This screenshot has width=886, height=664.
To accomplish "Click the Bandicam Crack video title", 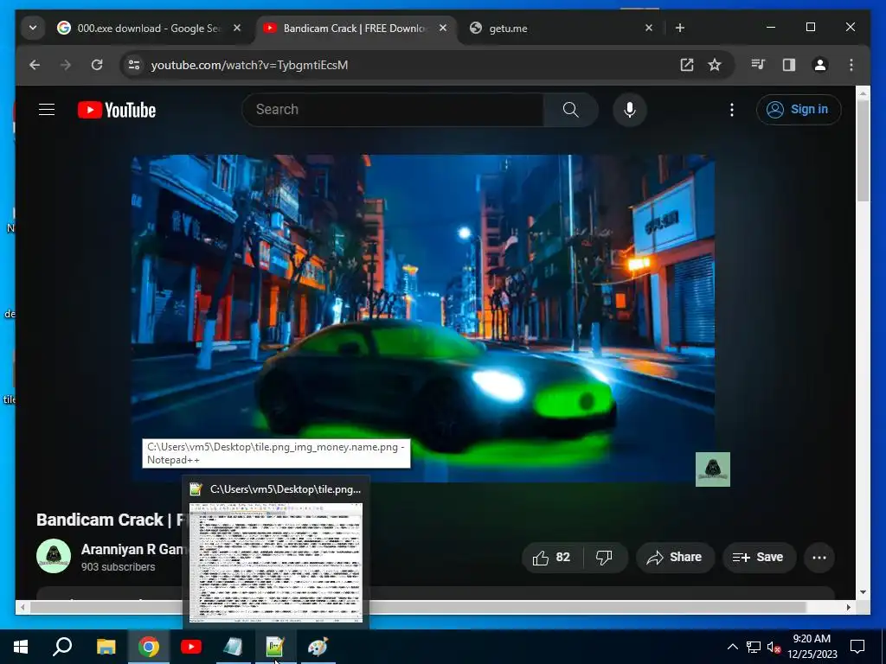I will click(x=111, y=520).
